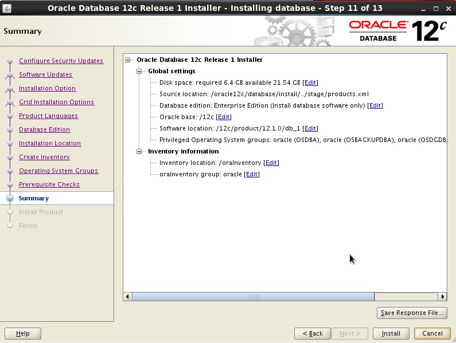The image size is (456, 343).
Task: Click the Inventory information label
Action: click(x=183, y=151)
